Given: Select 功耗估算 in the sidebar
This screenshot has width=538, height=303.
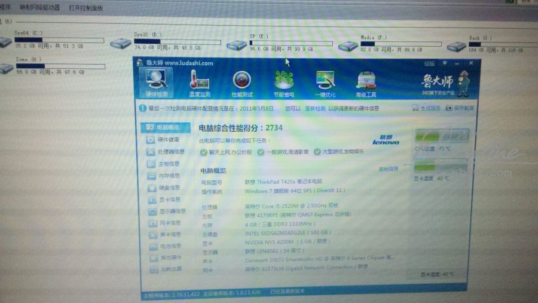Looking at the screenshot, I should (166, 269).
